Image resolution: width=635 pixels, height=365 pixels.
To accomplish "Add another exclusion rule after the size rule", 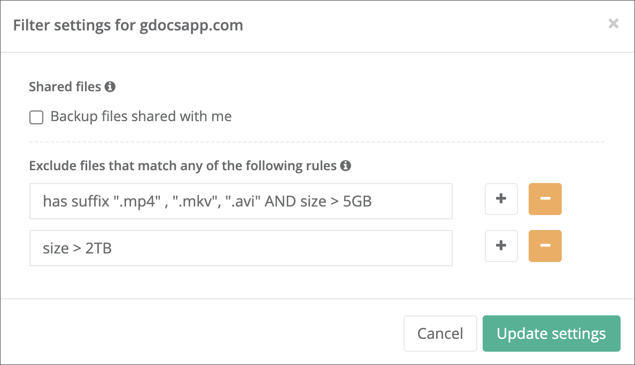I will click(501, 246).
